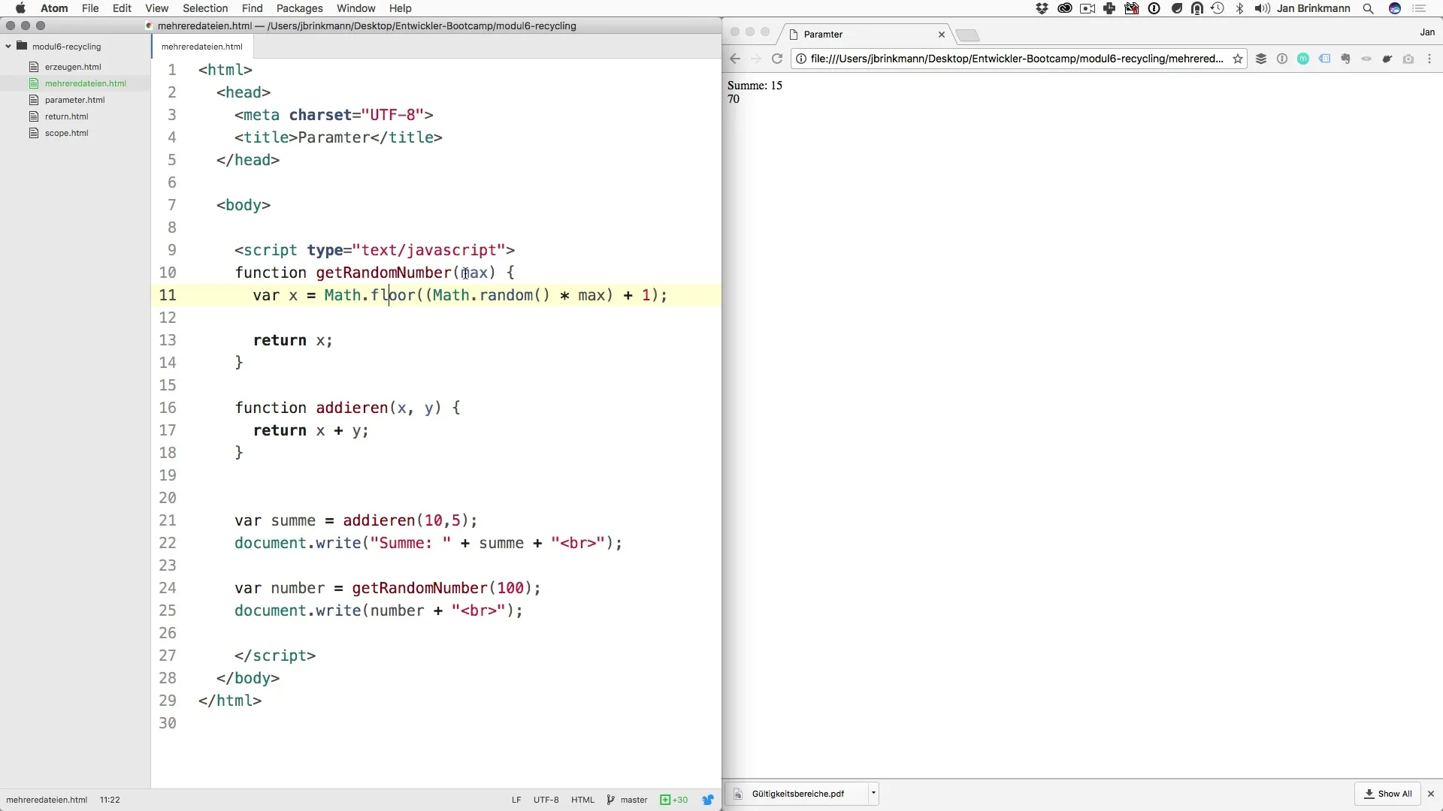Viewport: 1443px width, 811px height.
Task: Click the blue squirrel update icon in Atom status bar
Action: pyautogui.click(x=708, y=800)
